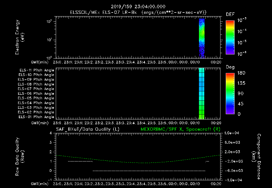Click the Component Distance (km) axis label
The height and width of the screenshot is (188, 272).
[x=257, y=157]
